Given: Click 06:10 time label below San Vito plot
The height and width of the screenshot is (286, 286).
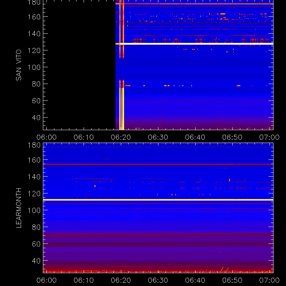Looking at the screenshot, I should point(84,137).
